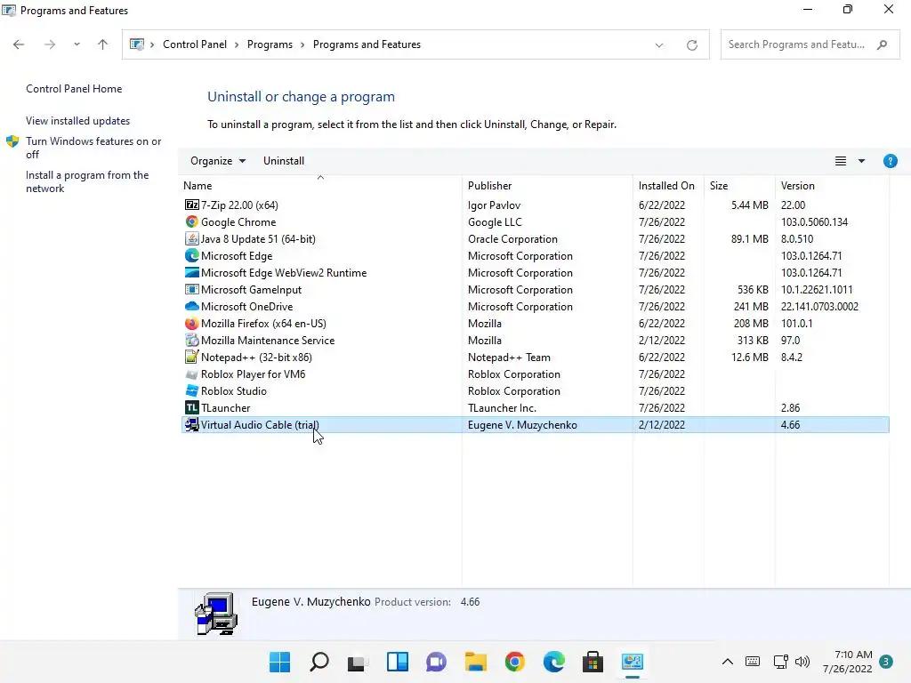Open Widgets on the taskbar
The height and width of the screenshot is (683, 911).
398,662
